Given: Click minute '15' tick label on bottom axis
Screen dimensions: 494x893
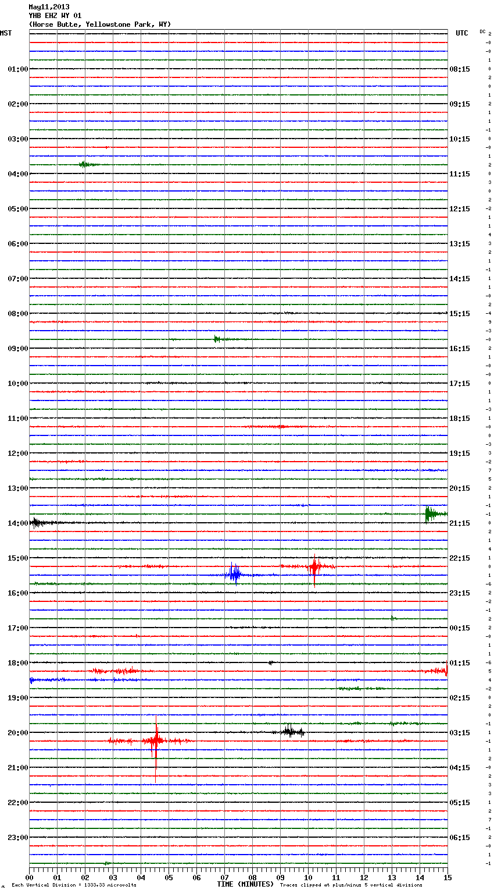Looking at the screenshot, I should pos(447,877).
